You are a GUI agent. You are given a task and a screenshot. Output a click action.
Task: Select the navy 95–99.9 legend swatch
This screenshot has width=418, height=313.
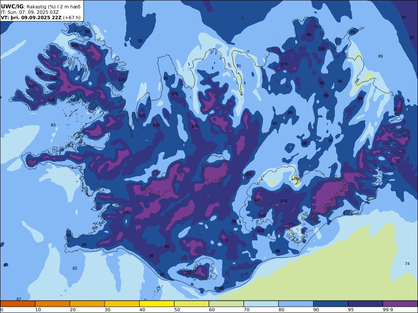coord(365,304)
